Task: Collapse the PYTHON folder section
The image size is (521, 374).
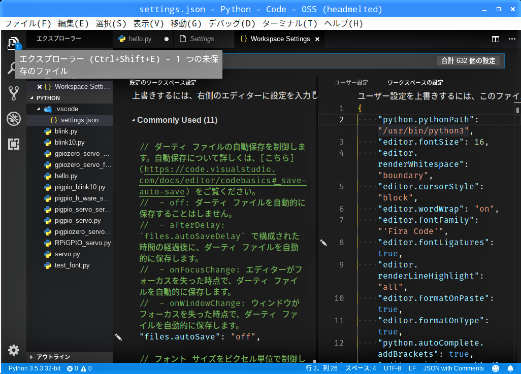Action: coord(32,98)
